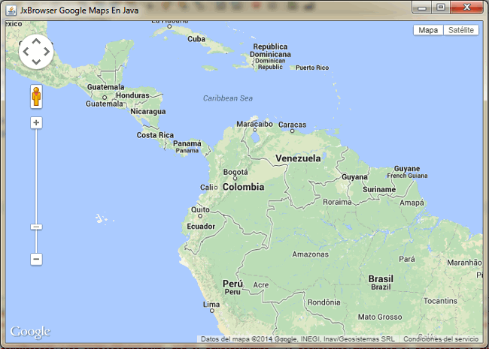Switch to Satélite map view
This screenshot has height=349, width=489.
click(x=461, y=30)
